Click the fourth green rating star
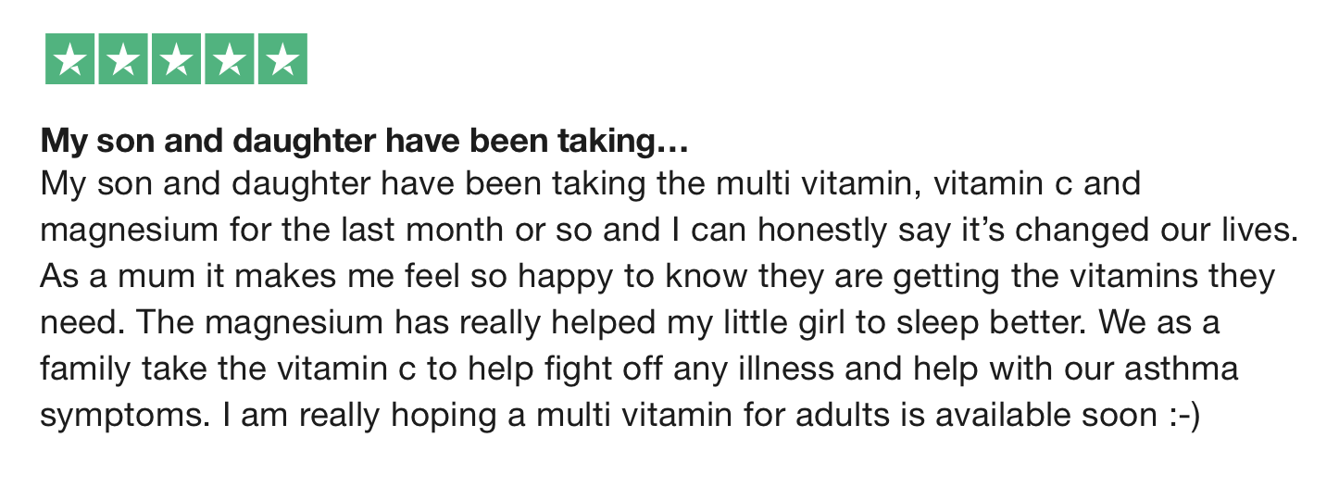This screenshot has height=500, width=1339. coord(230,60)
